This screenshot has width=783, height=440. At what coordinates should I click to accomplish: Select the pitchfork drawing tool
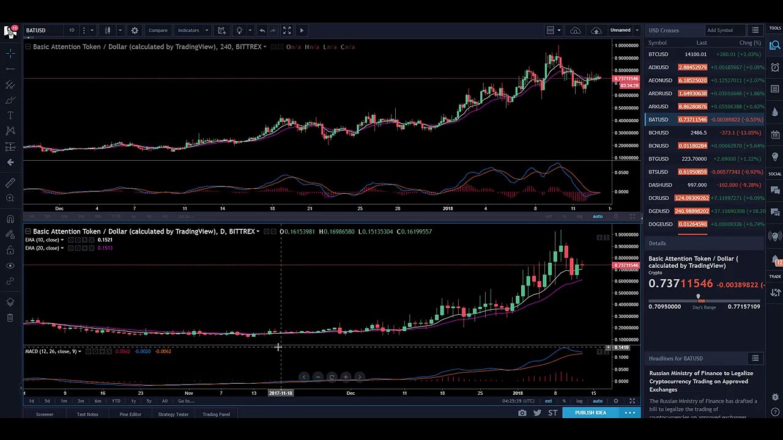point(10,84)
